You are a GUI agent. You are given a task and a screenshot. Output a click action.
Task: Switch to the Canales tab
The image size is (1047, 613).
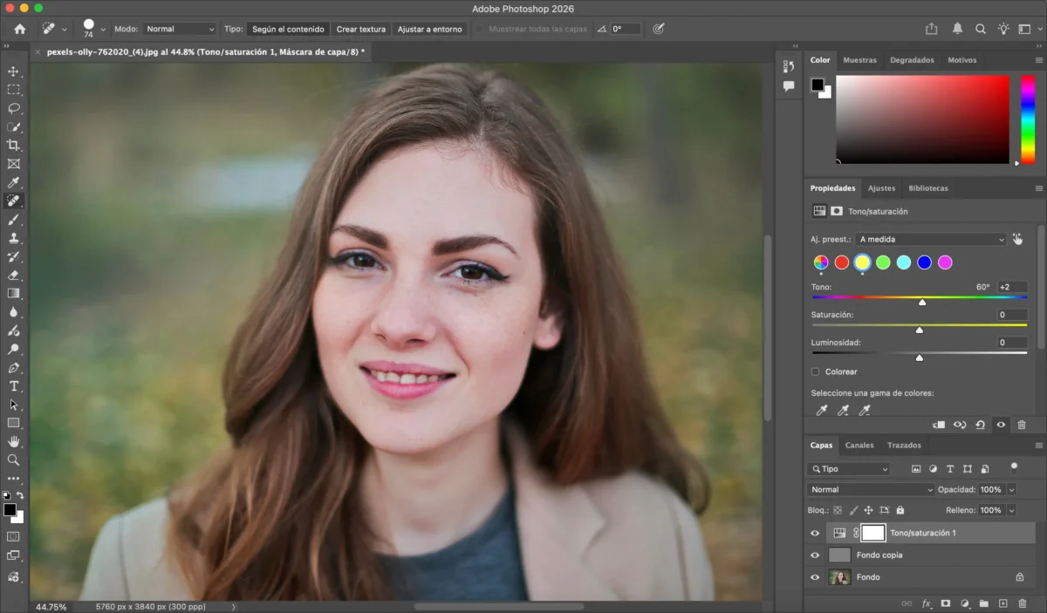pyautogui.click(x=859, y=446)
